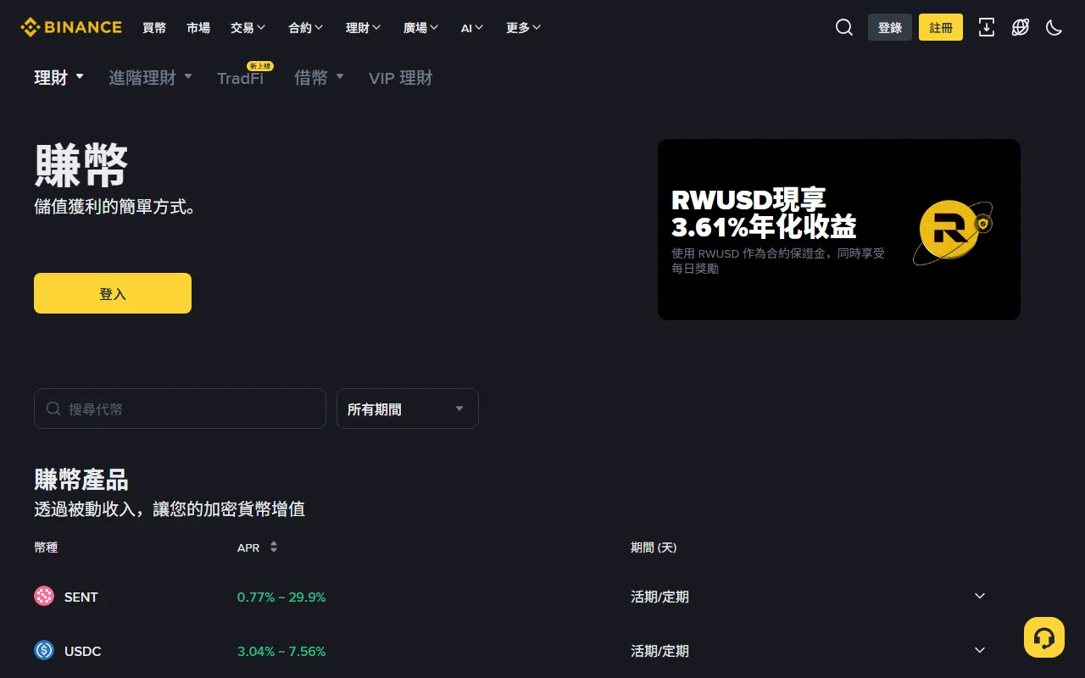This screenshot has height=678, width=1085.
Task: Select the 理財 sub-navigation tab
Action: pyautogui.click(x=58, y=78)
